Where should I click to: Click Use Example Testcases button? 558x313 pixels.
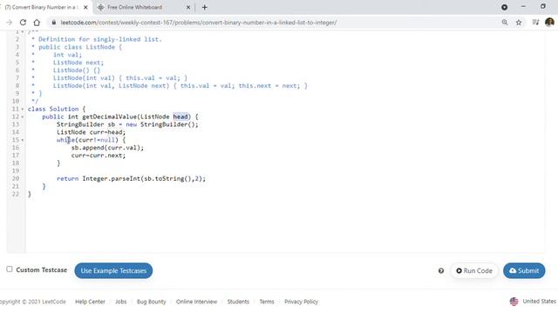click(x=113, y=270)
